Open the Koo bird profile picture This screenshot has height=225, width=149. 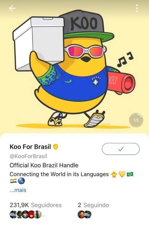74,67
